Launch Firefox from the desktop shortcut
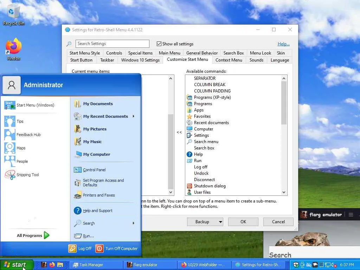360x270 pixels. 14,49
